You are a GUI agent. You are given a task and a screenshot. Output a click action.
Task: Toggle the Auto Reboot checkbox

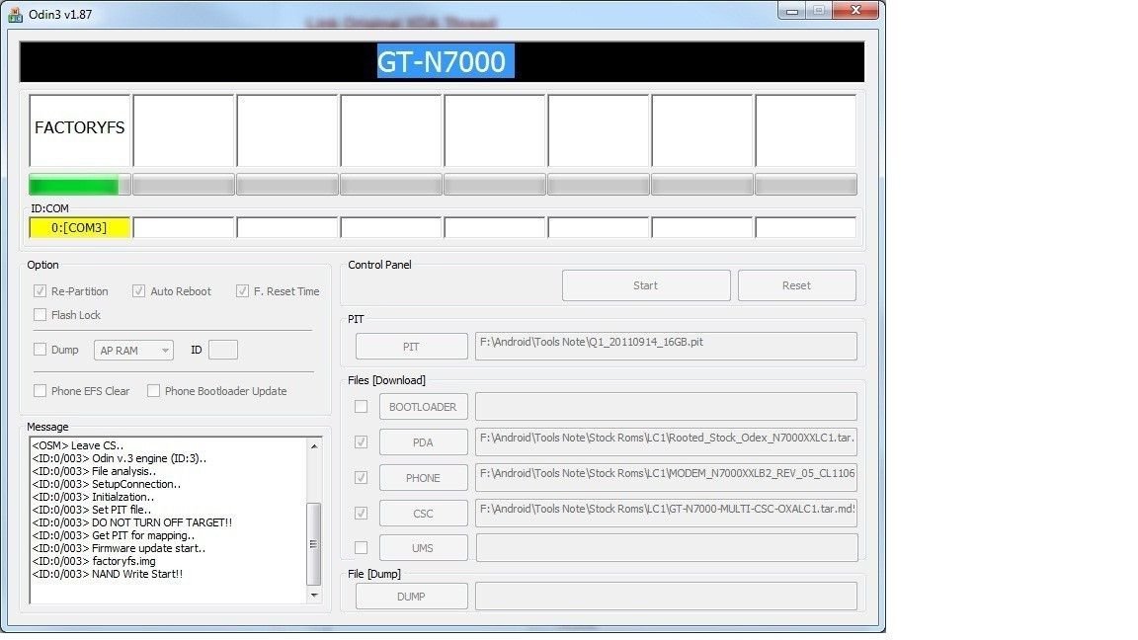(138, 291)
